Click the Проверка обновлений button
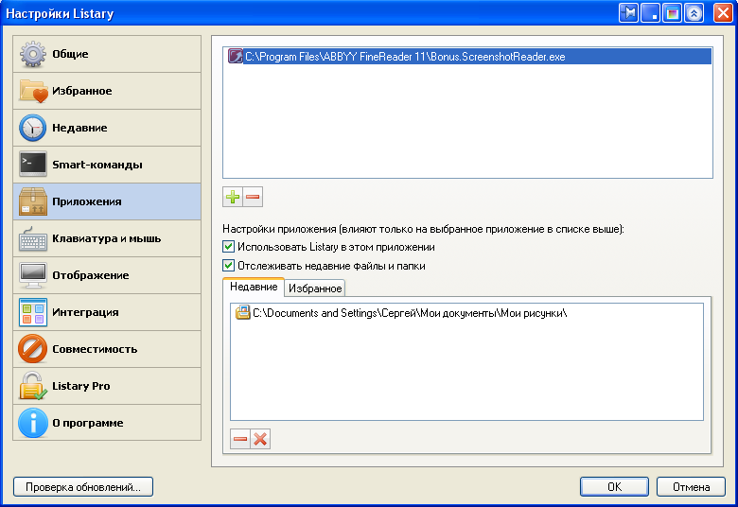This screenshot has height=507, width=738. tap(83, 487)
